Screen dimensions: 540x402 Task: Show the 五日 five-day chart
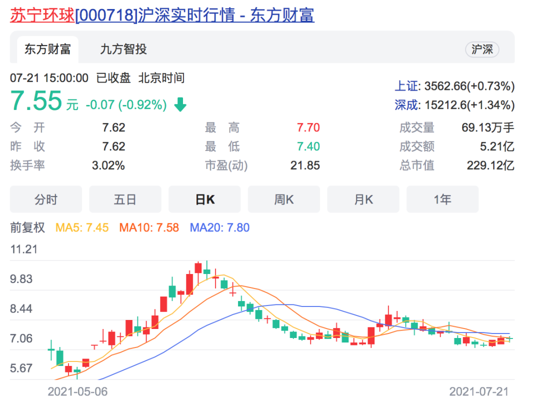click(125, 199)
